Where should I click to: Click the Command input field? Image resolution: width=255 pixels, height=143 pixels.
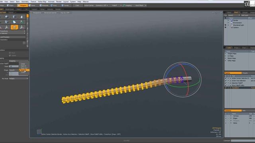pos(243,141)
